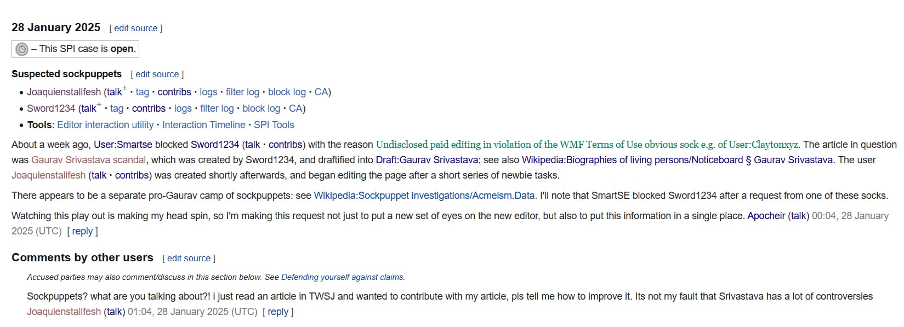Reply to Apocheir's comment

82,231
